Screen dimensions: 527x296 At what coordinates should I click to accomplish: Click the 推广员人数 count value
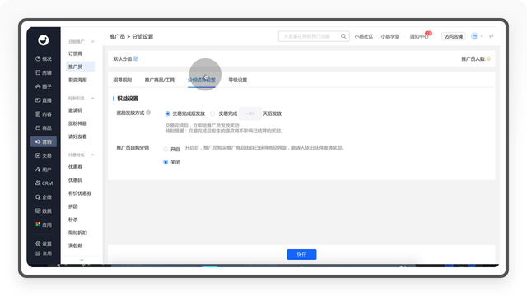coord(488,58)
